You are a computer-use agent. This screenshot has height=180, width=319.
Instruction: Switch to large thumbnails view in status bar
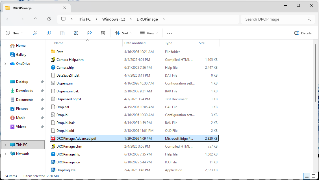tap(313, 176)
